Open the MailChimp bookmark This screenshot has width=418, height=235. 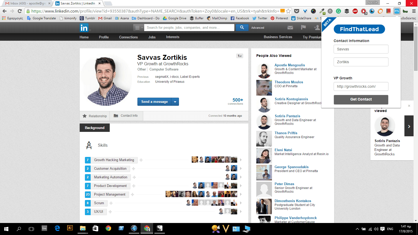(x=217, y=18)
